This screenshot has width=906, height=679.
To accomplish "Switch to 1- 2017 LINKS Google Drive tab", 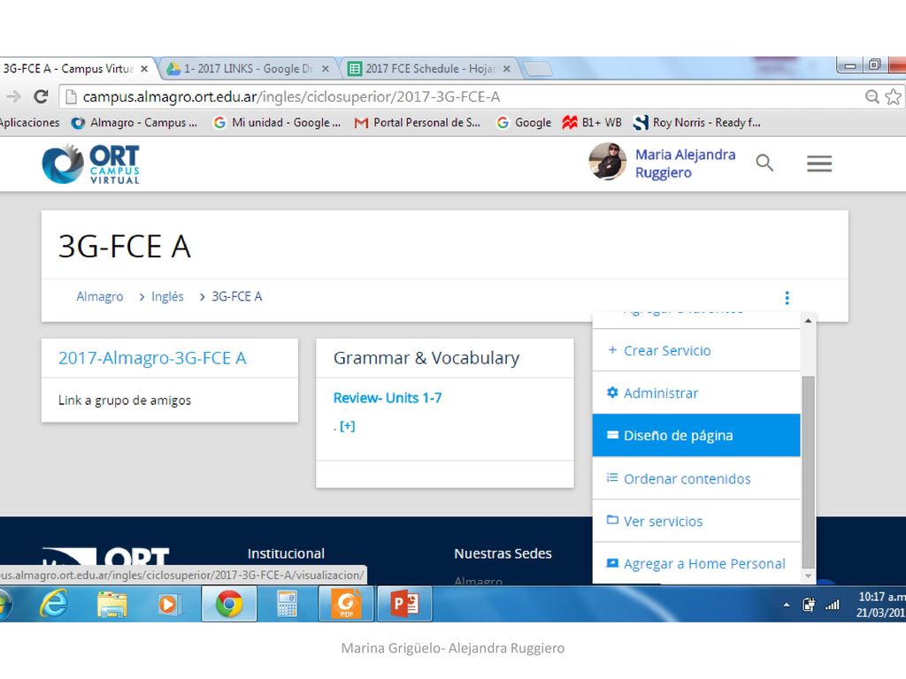I will [248, 69].
